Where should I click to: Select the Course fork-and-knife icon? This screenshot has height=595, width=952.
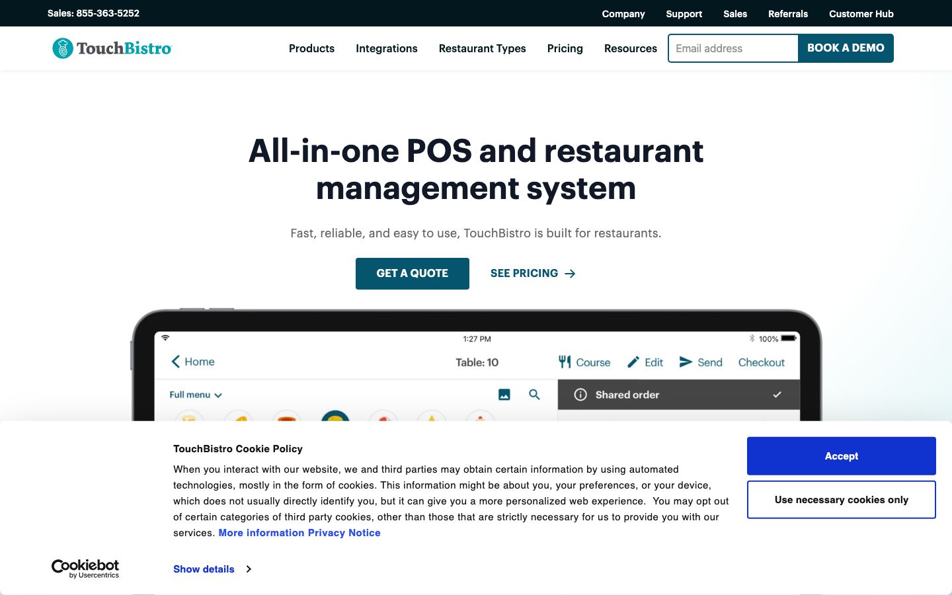[565, 362]
